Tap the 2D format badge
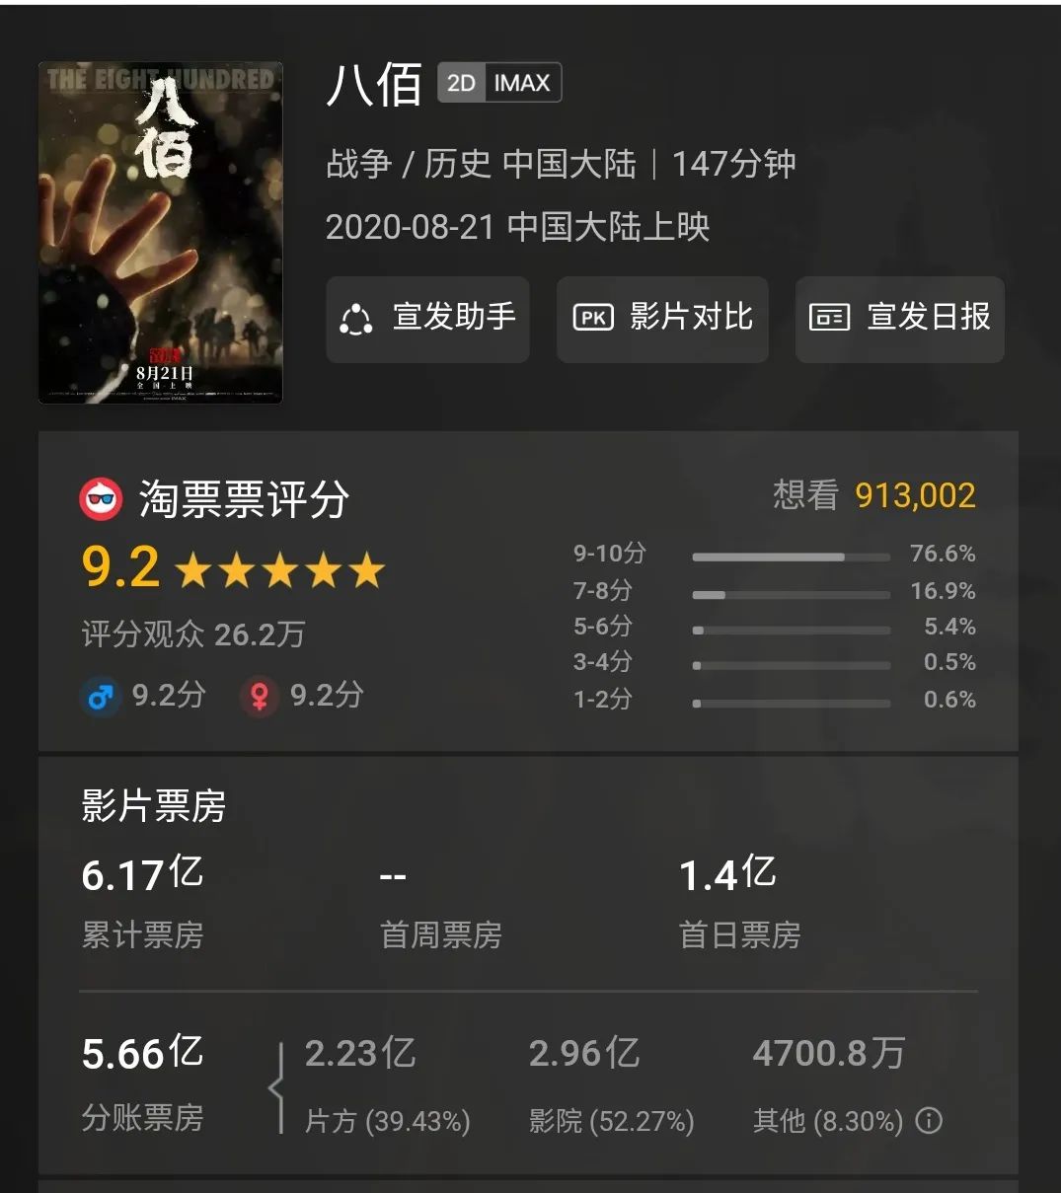1061x1193 pixels. coord(461,83)
